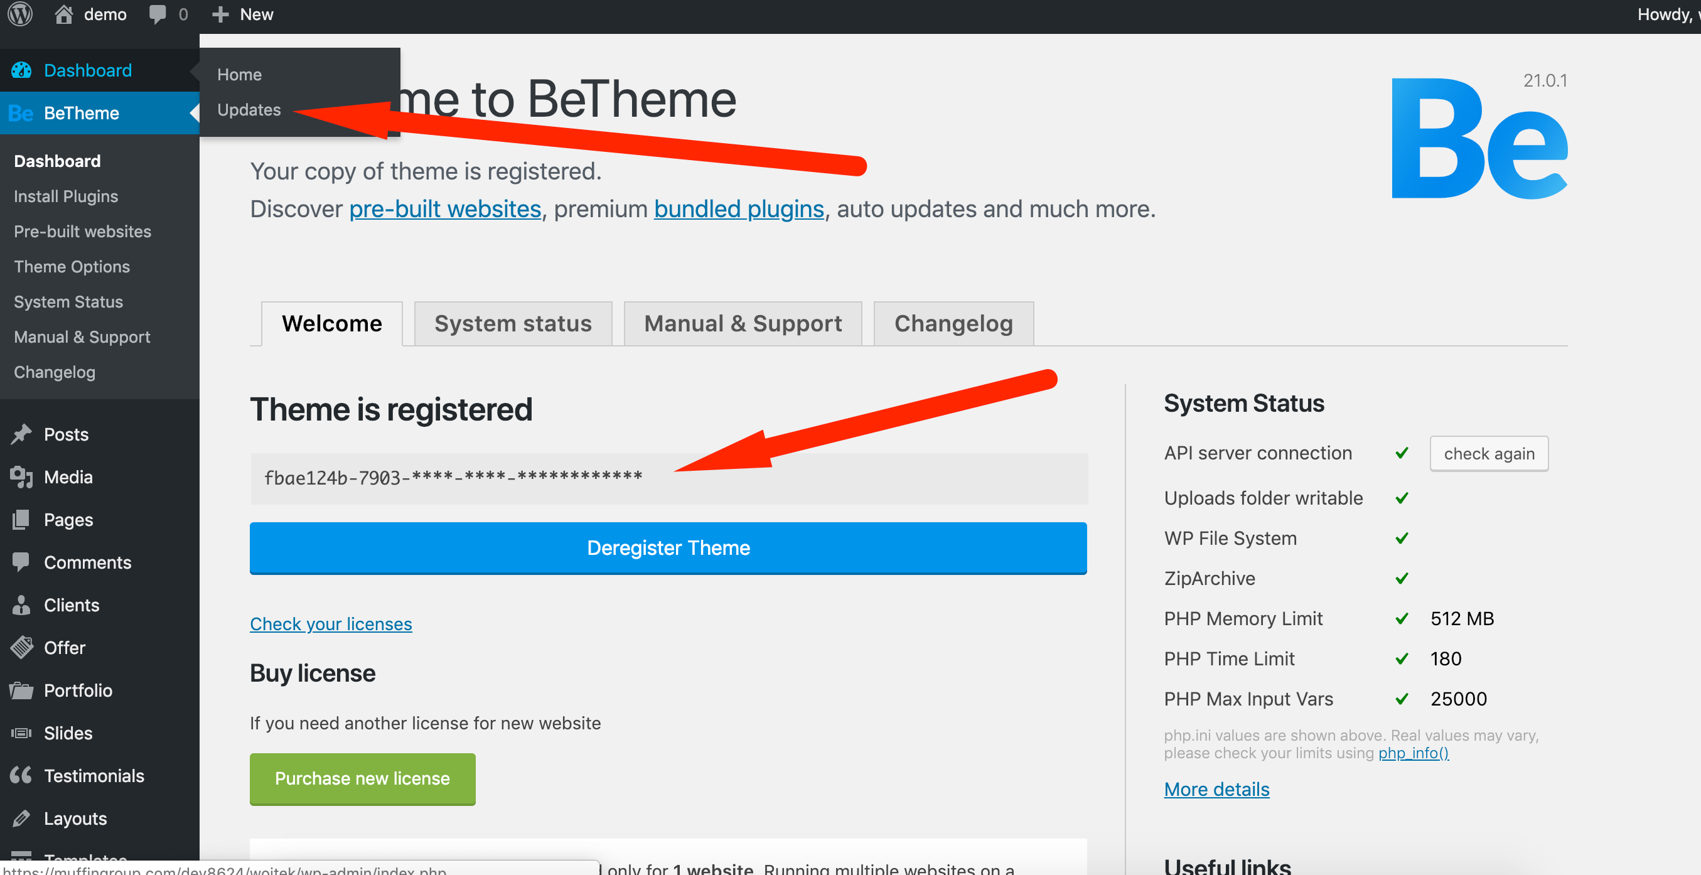
Task: Open Portfolio menu in sidebar
Action: (78, 690)
